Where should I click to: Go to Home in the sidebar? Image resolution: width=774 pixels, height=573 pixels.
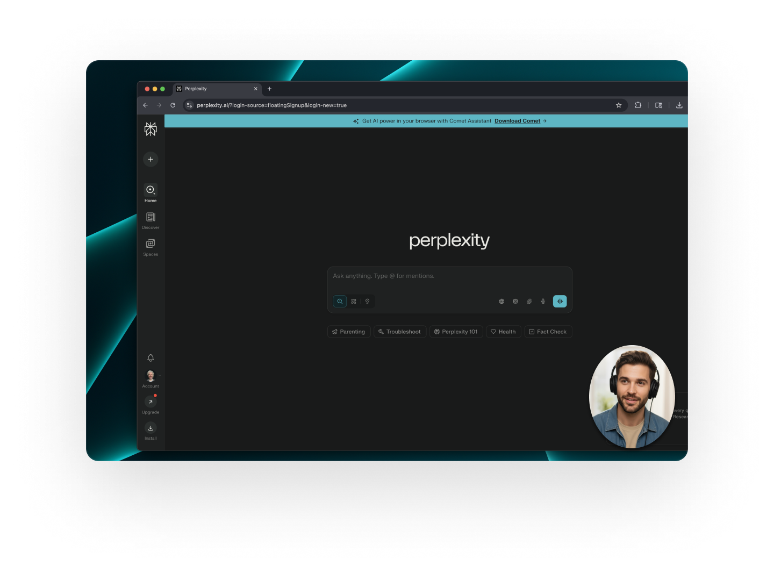pyautogui.click(x=150, y=193)
